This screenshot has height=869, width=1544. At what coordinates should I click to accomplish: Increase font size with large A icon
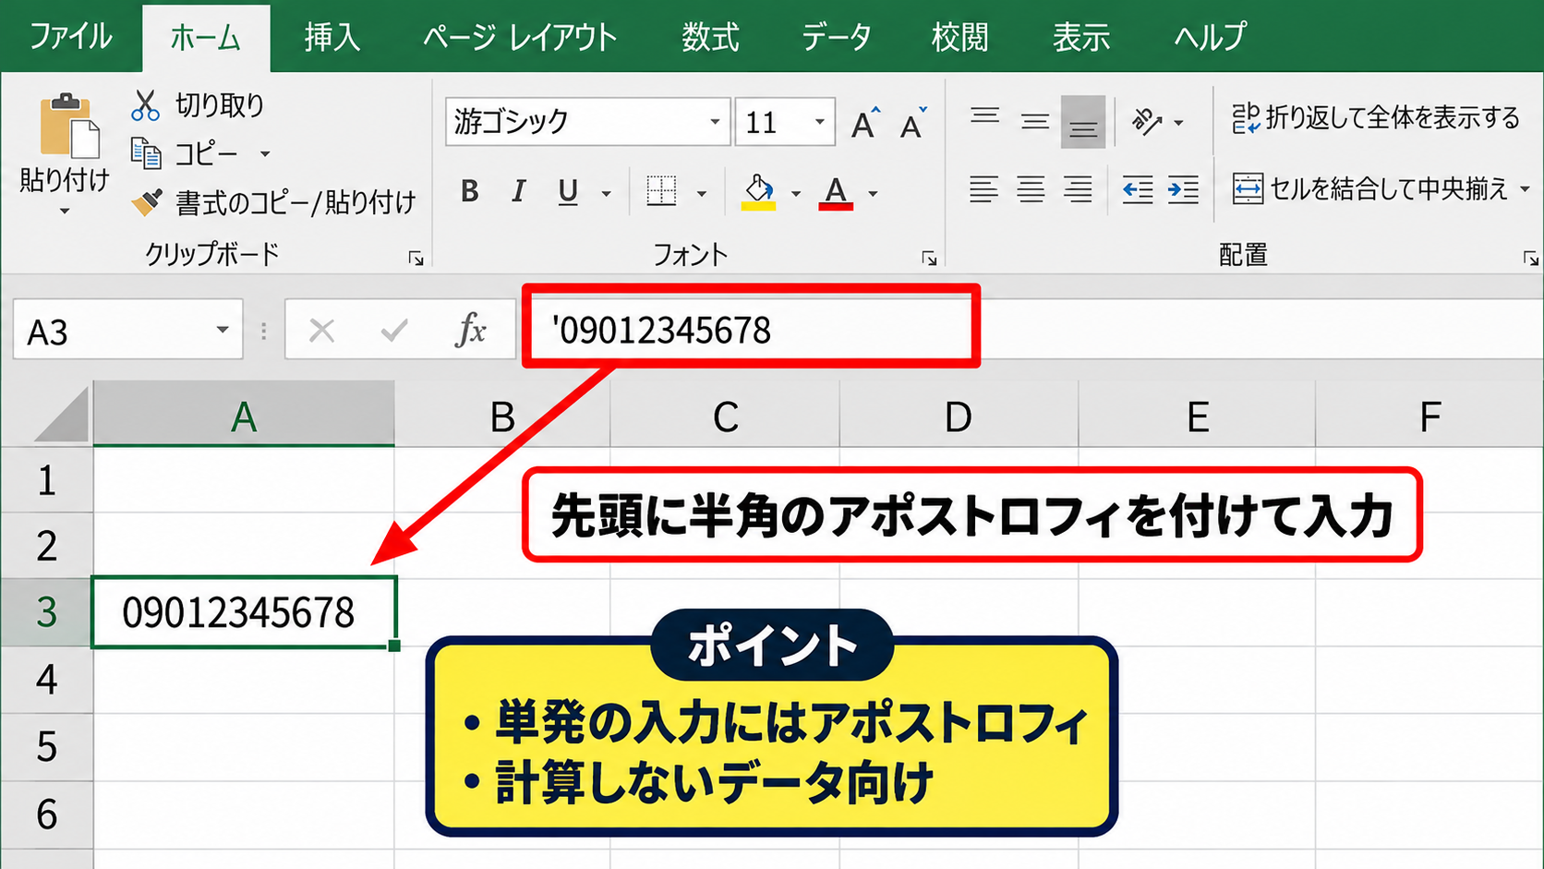865,123
